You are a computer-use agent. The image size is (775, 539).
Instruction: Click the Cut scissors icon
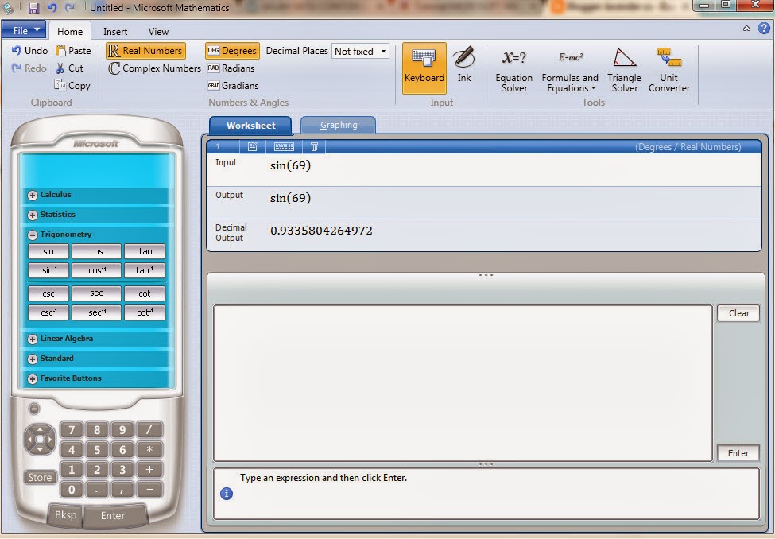point(60,68)
